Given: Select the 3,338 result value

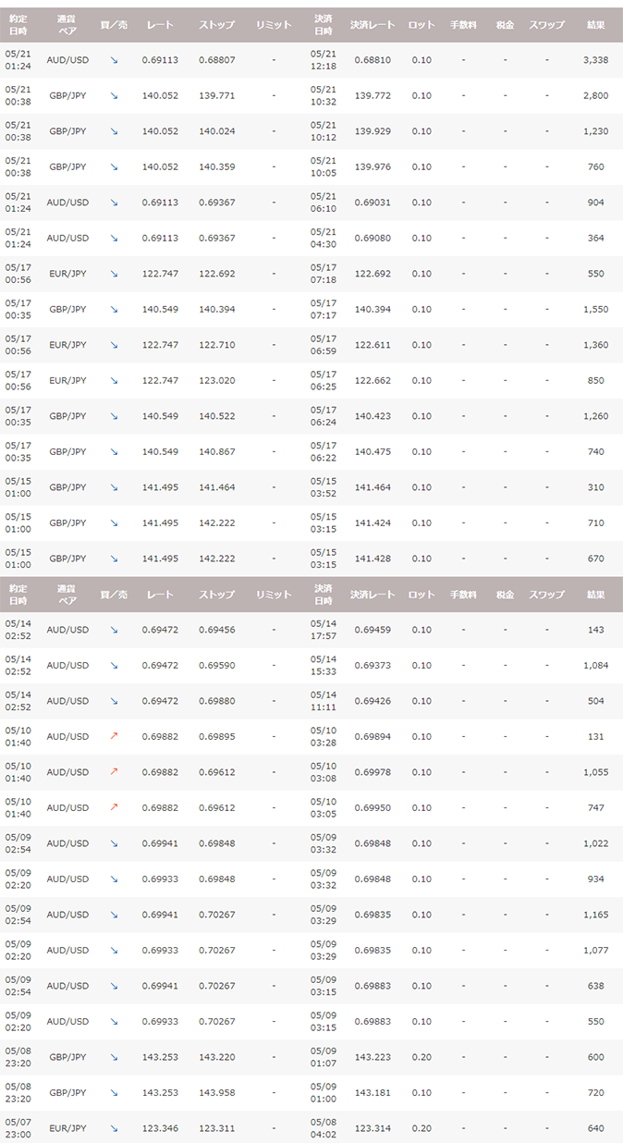Looking at the screenshot, I should coord(595,60).
